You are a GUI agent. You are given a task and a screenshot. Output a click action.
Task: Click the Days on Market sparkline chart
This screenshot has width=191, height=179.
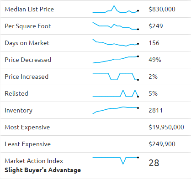tap(116, 43)
